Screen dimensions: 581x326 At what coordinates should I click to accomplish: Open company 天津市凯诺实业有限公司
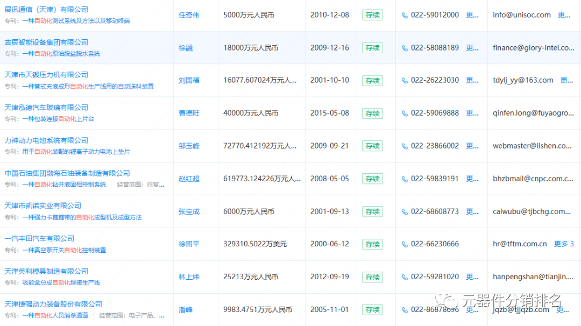[42, 205]
